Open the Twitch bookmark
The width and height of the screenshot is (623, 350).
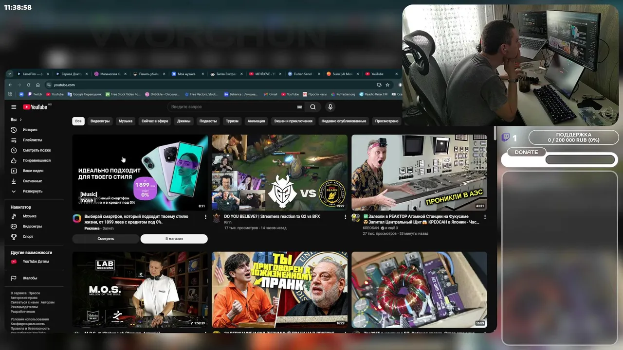tap(35, 94)
